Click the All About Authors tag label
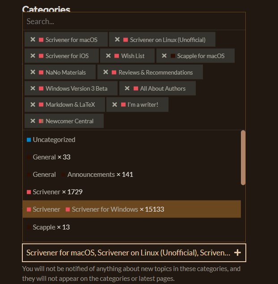The width and height of the screenshot is (278, 284). click(x=163, y=88)
